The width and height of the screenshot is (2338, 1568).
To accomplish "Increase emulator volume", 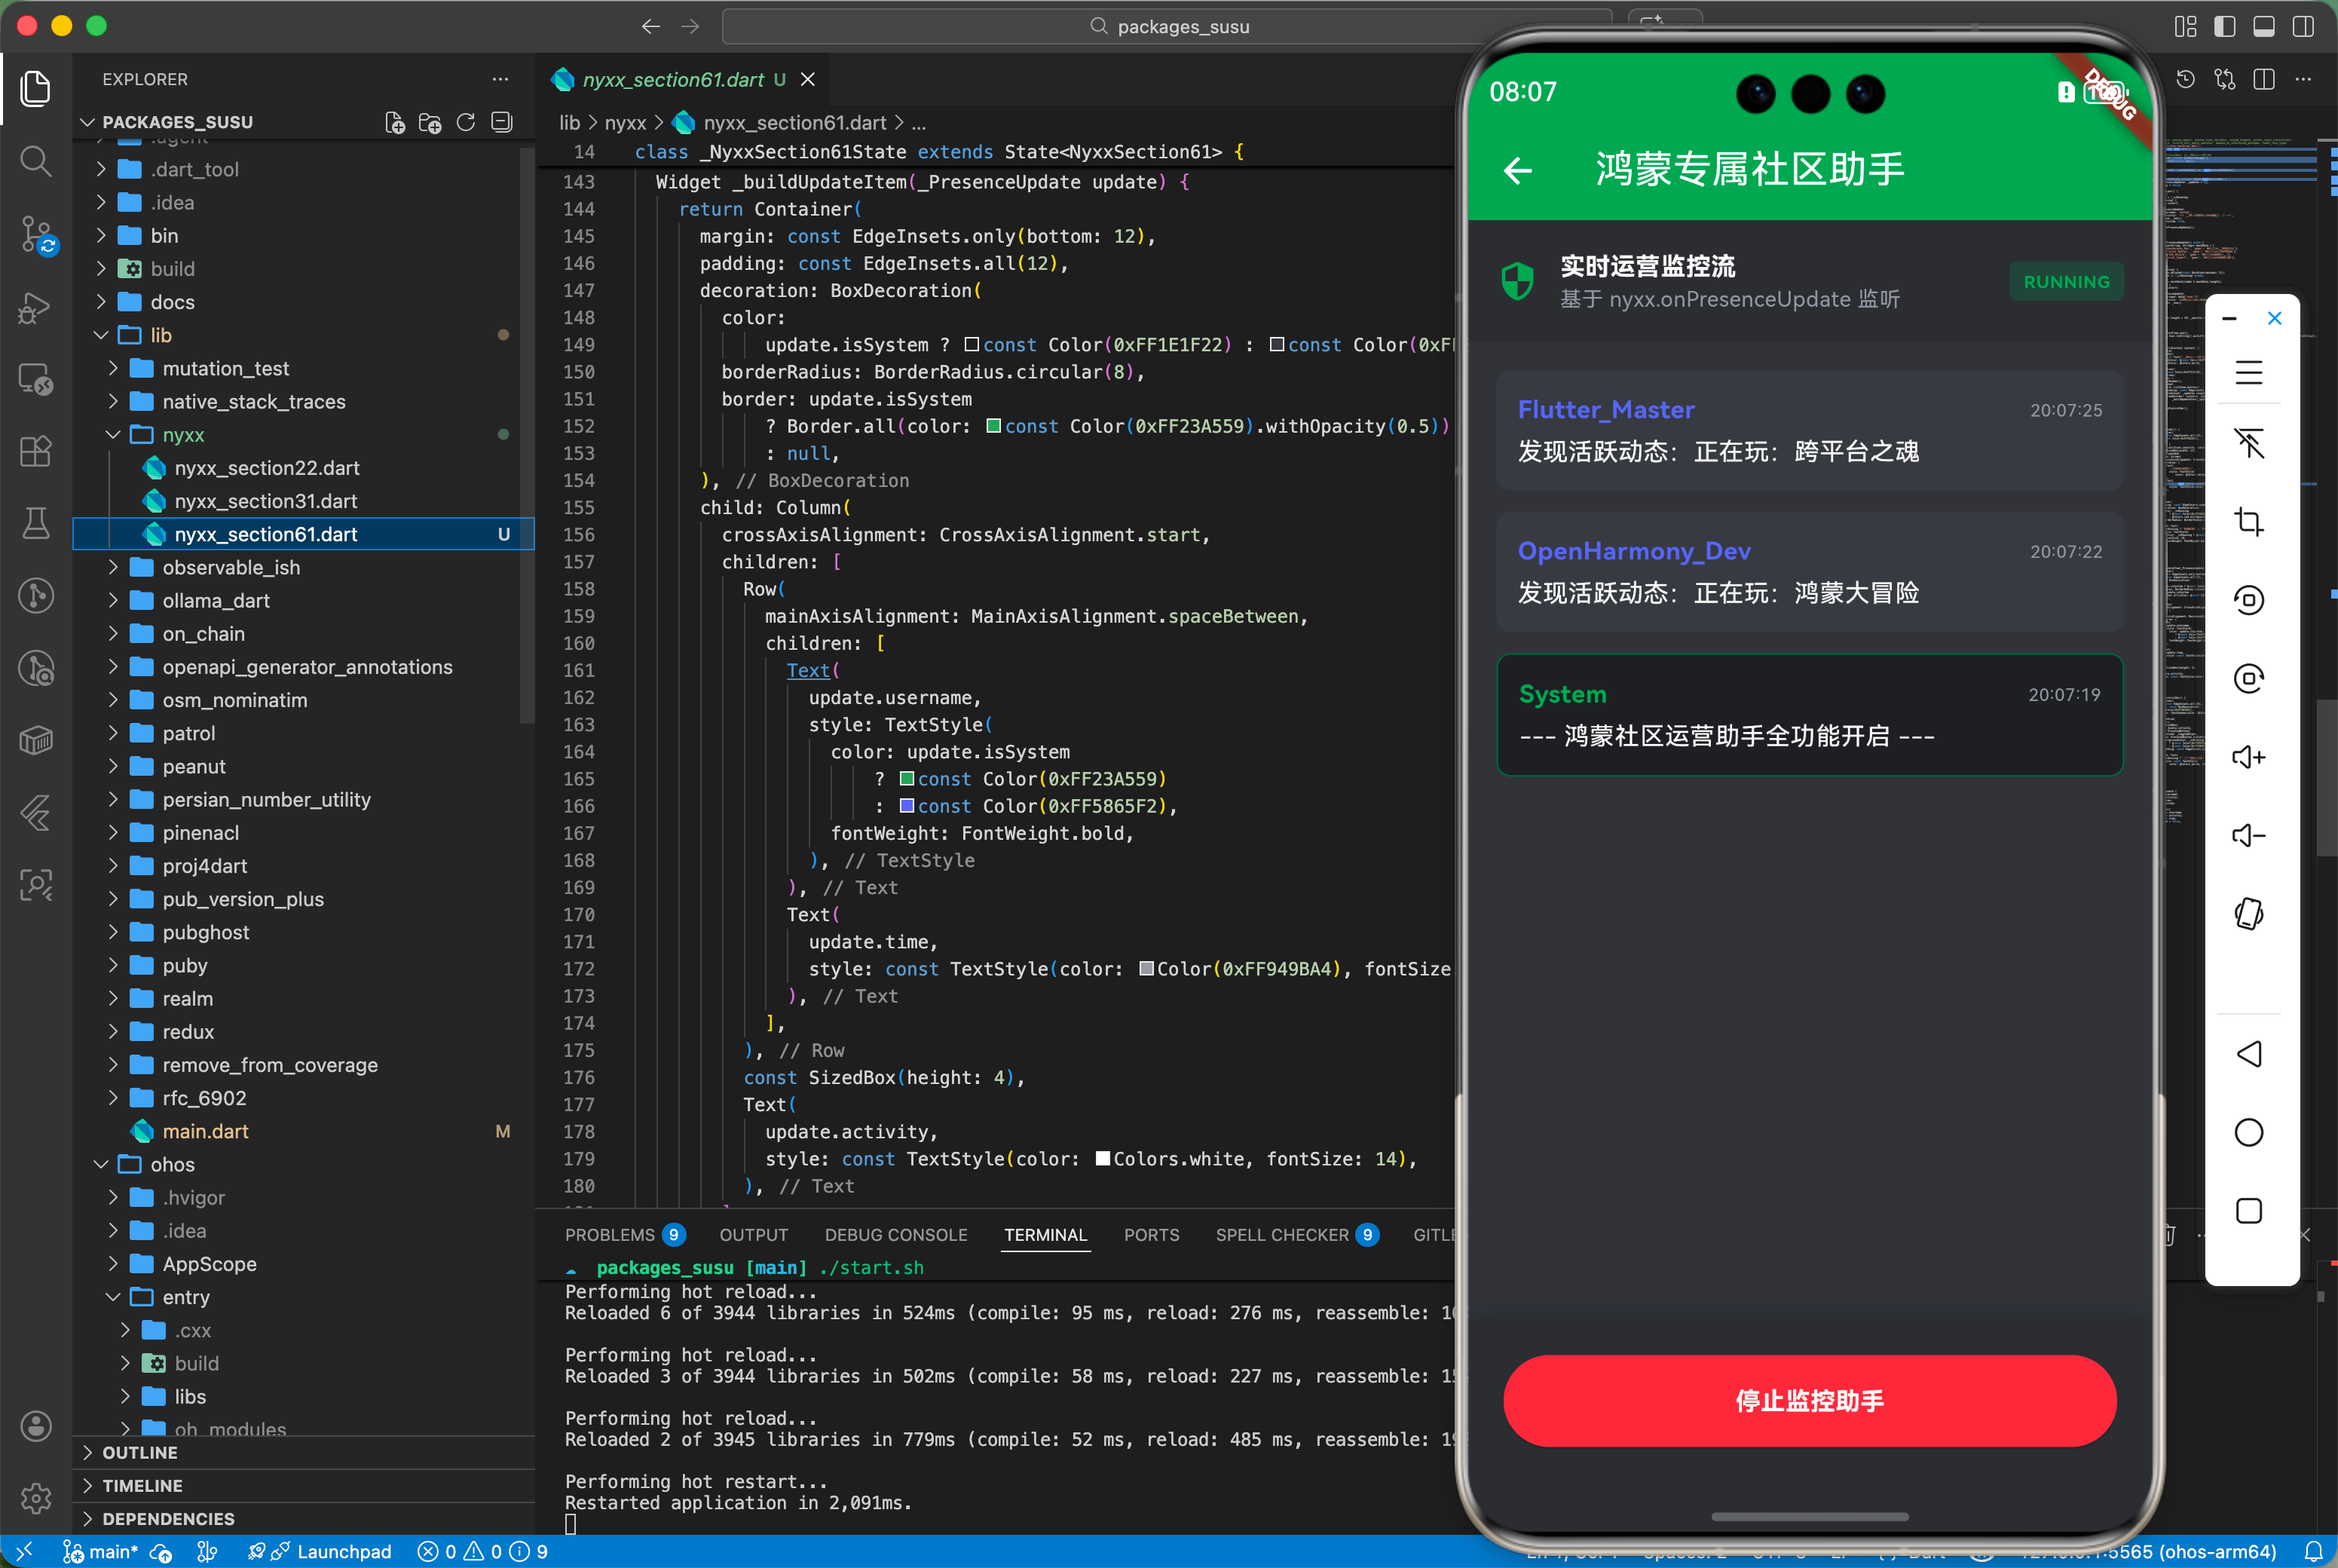I will 2249,757.
